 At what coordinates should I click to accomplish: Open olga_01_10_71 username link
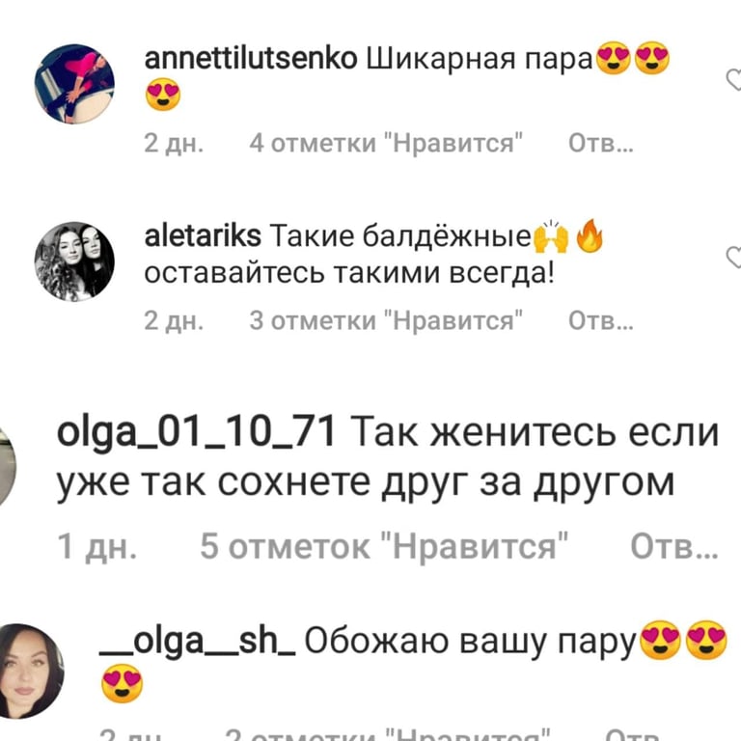[196, 432]
